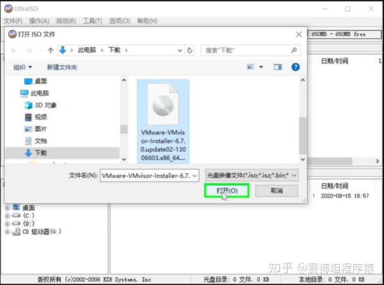Screen dimensions: 384x285
Task: Click the refresh icon beside the address bar
Action: coord(189,51)
